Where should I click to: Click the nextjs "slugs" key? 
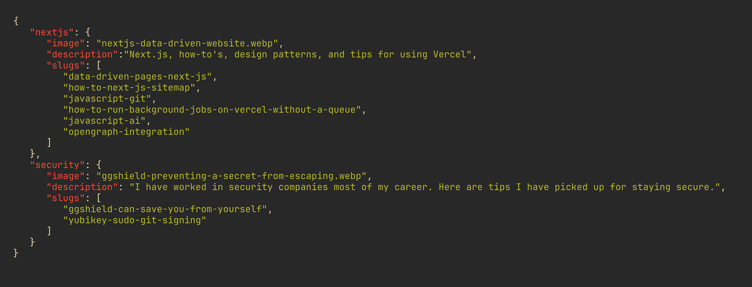point(66,66)
